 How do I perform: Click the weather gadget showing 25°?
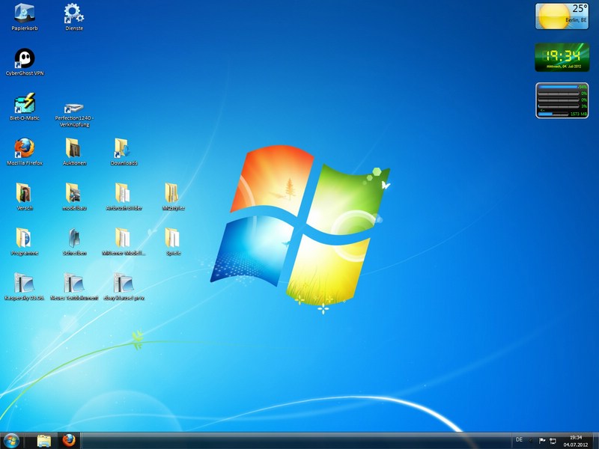pyautogui.click(x=562, y=16)
